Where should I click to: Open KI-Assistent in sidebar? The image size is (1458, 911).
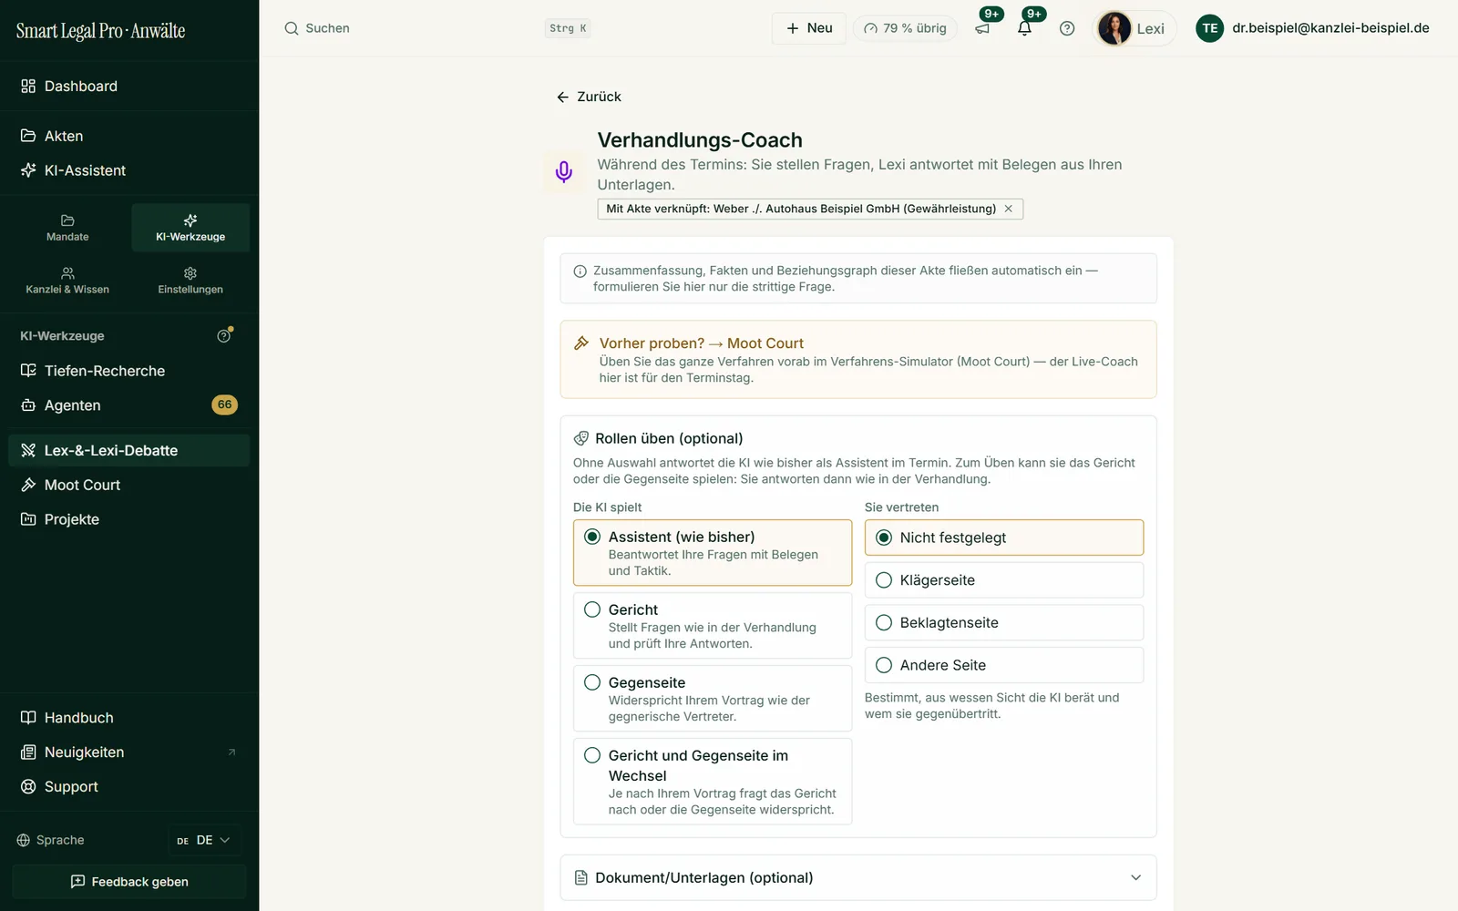(x=129, y=170)
